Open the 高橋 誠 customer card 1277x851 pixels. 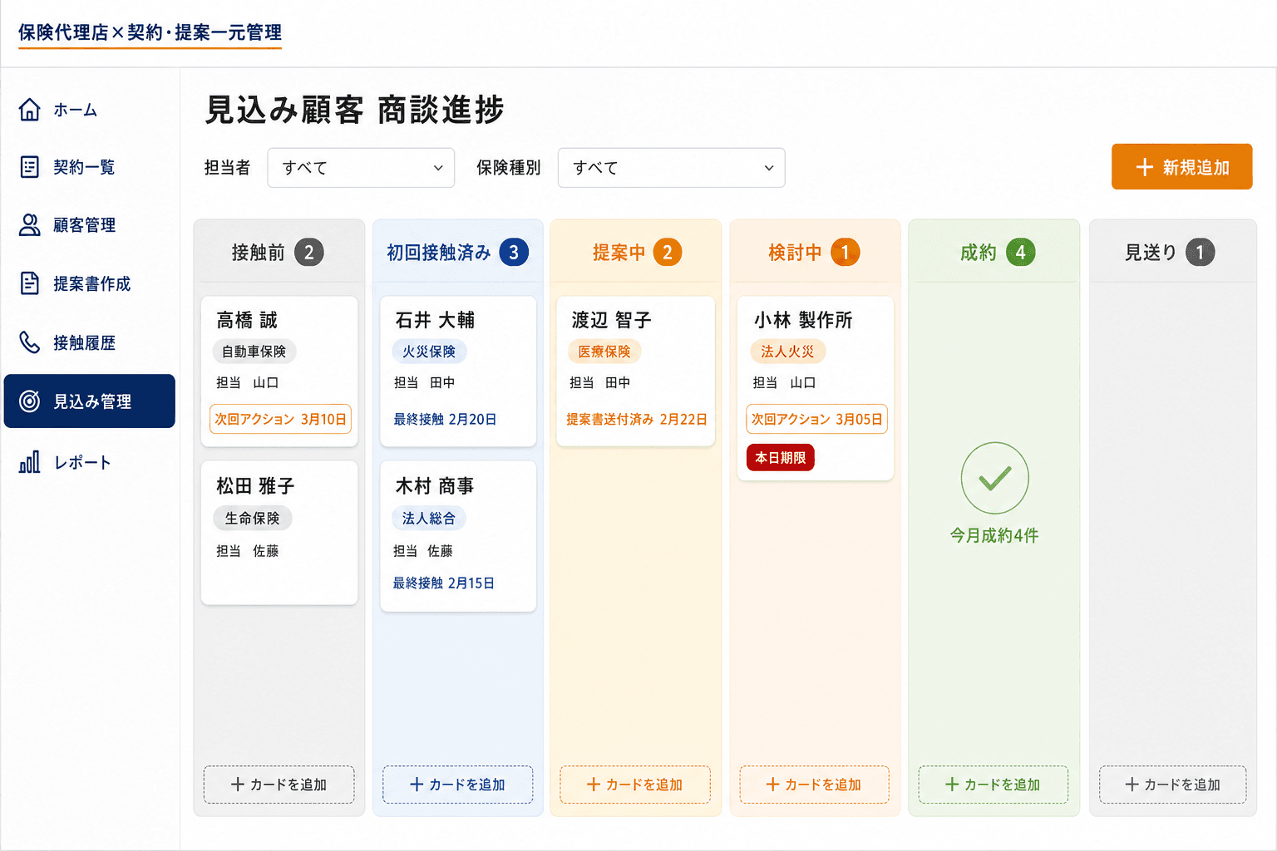279,371
